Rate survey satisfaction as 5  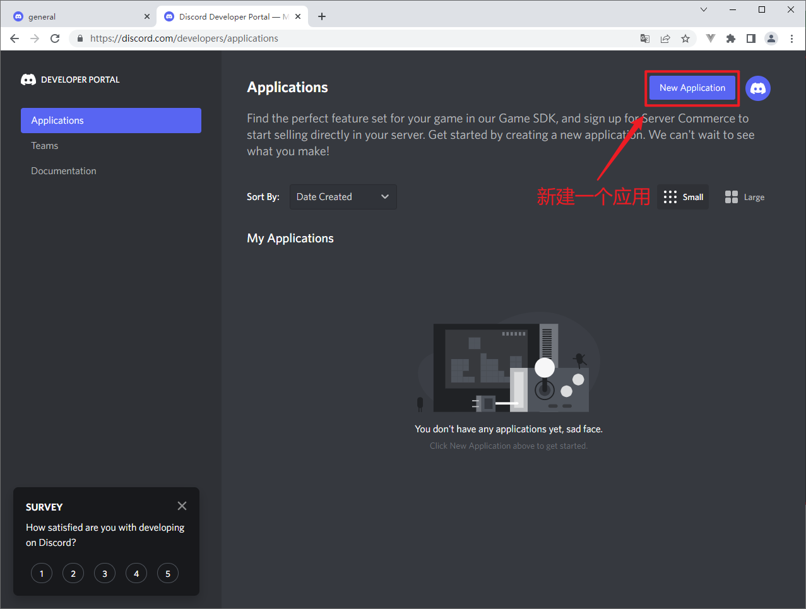[168, 574]
